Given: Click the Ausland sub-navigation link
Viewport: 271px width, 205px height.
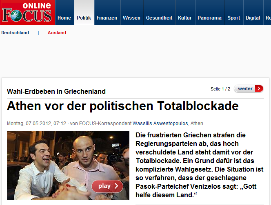Looking at the screenshot, I should [57, 33].
